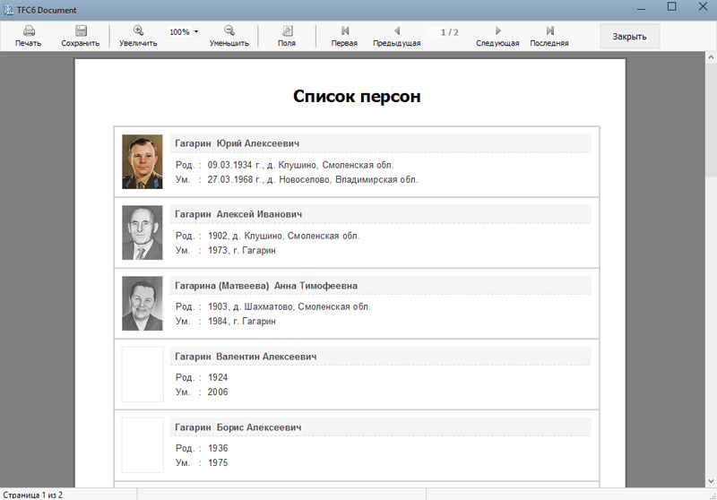
Task: Click birth line 09.03.1934 г., д. Клушино
Action: [x=300, y=165]
